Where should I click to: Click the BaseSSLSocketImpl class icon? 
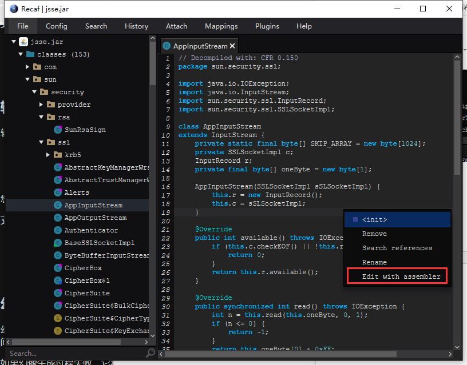(x=58, y=243)
